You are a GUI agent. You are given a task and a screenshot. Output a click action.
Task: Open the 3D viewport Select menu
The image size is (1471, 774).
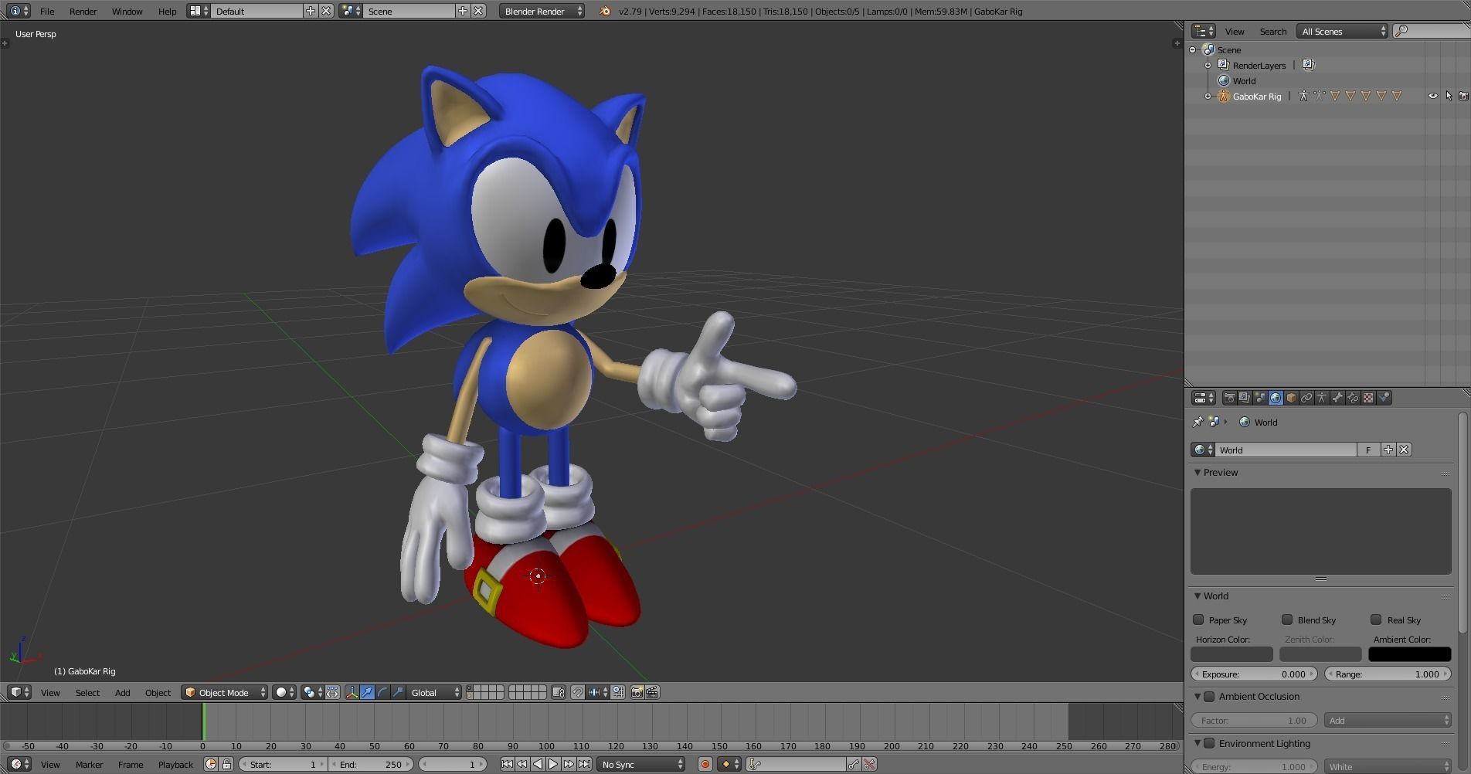(x=87, y=692)
